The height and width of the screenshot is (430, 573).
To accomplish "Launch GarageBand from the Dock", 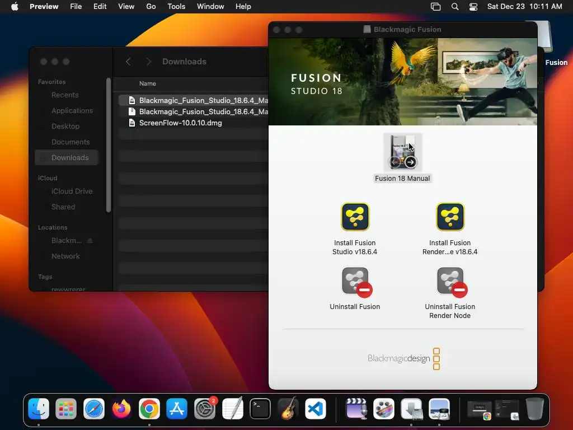I will (x=288, y=408).
